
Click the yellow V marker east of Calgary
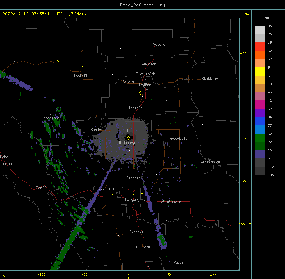pos(142,194)
